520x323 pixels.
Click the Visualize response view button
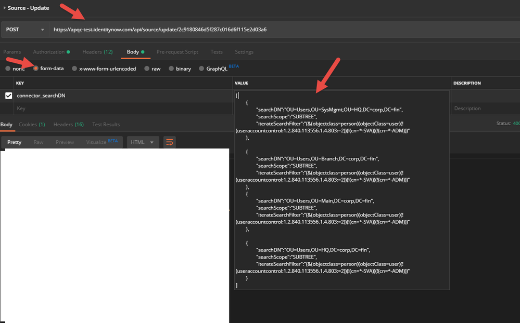pos(95,142)
